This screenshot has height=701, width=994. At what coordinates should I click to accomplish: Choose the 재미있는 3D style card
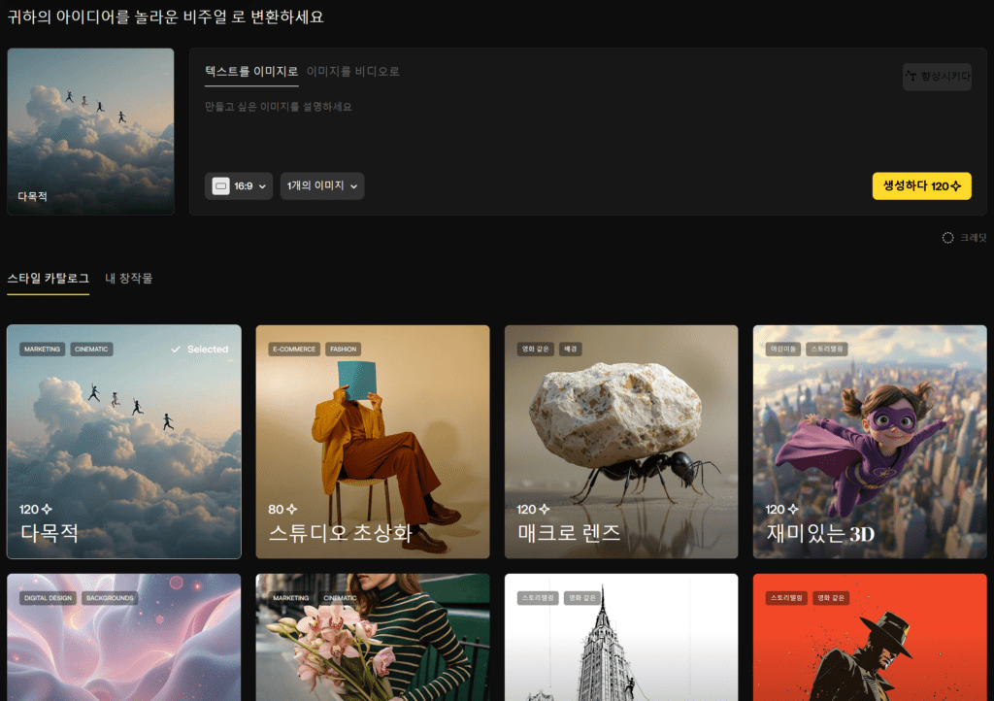coord(870,442)
